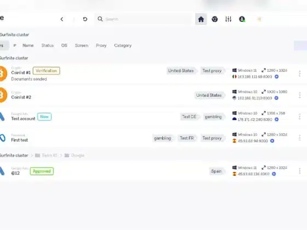Screen dimensions: 307x230
Task: Open the Coinlist #1 three-dot menu
Action: click(x=299, y=73)
